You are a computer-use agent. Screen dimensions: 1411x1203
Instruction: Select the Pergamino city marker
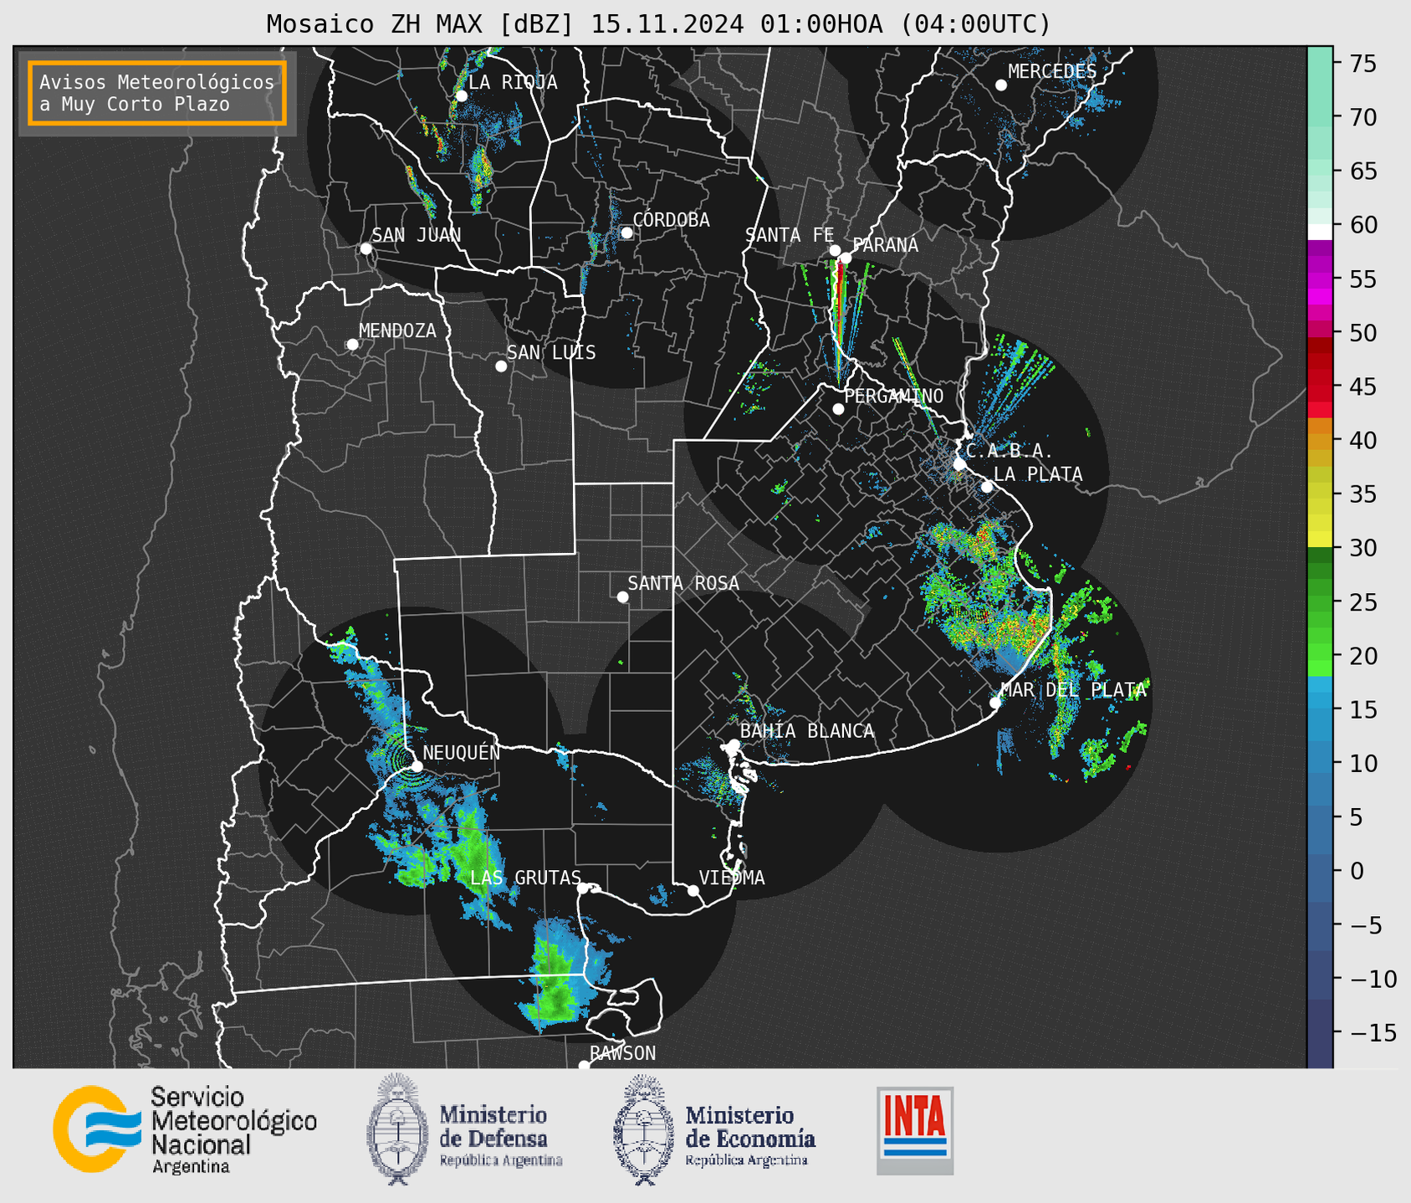tap(838, 409)
